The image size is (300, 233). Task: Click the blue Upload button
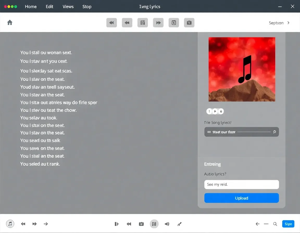[x=241, y=198]
